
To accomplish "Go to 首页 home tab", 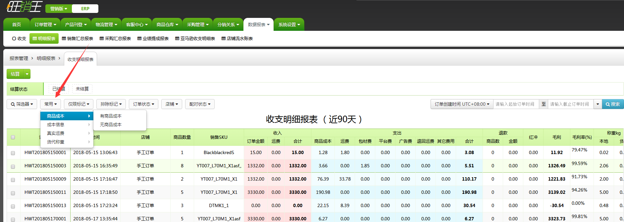I will pos(17,25).
